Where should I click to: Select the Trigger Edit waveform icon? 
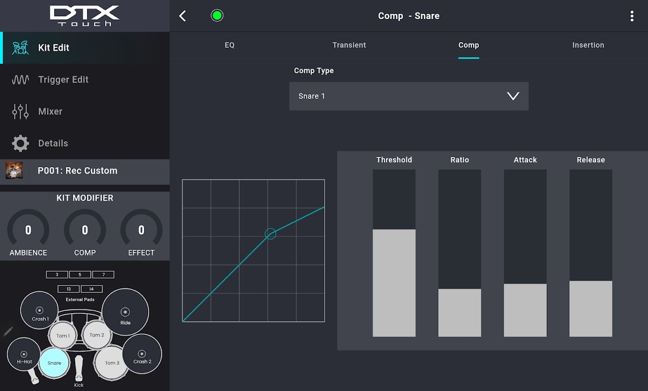pyautogui.click(x=20, y=80)
